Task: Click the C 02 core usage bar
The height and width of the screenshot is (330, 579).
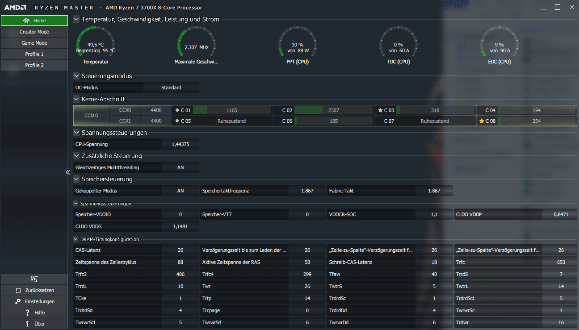Action: coord(333,110)
